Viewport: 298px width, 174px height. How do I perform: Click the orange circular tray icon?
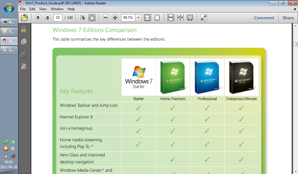[6, 149]
